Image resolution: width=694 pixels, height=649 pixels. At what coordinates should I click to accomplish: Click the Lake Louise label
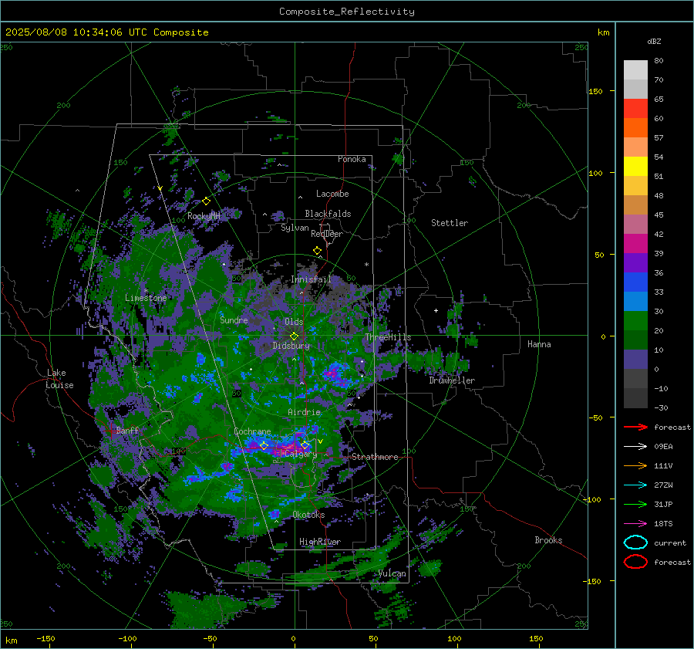pos(59,379)
